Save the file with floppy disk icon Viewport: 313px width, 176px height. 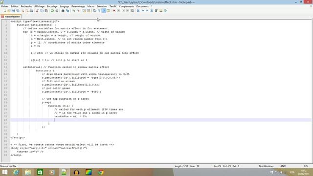tap(13, 11)
